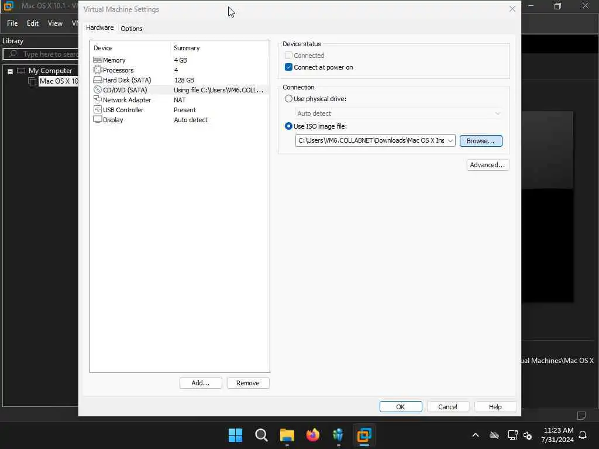Confirm settings with OK
Image resolution: width=599 pixels, height=449 pixels.
400,407
